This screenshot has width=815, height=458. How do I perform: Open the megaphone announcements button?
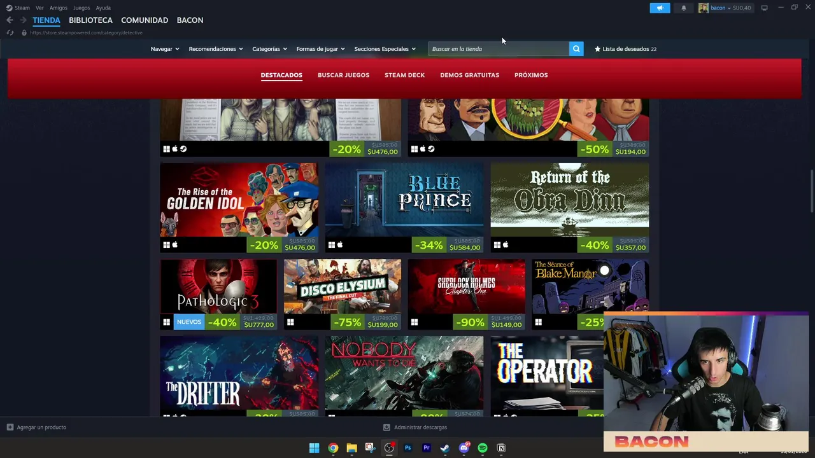pos(660,8)
